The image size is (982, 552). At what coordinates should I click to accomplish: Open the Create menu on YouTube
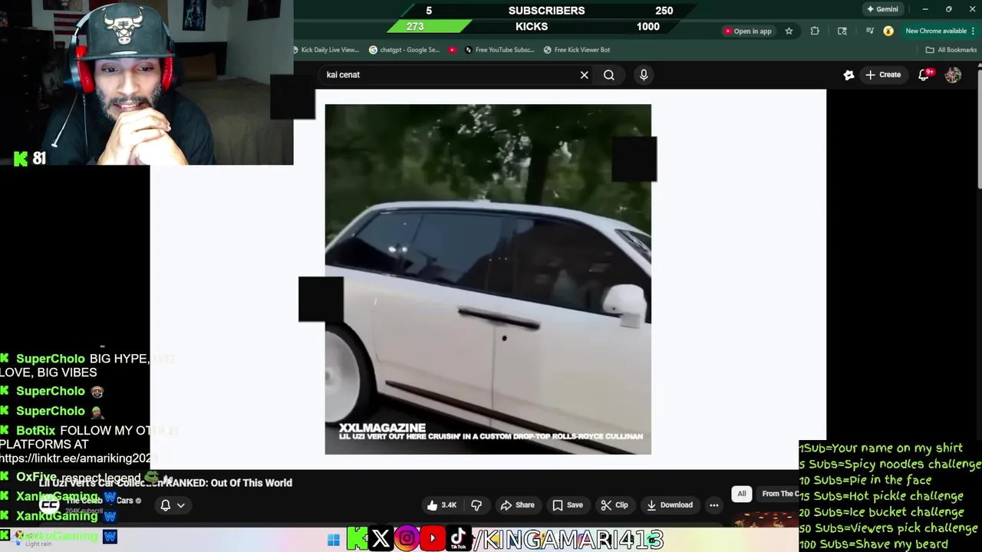[883, 74]
